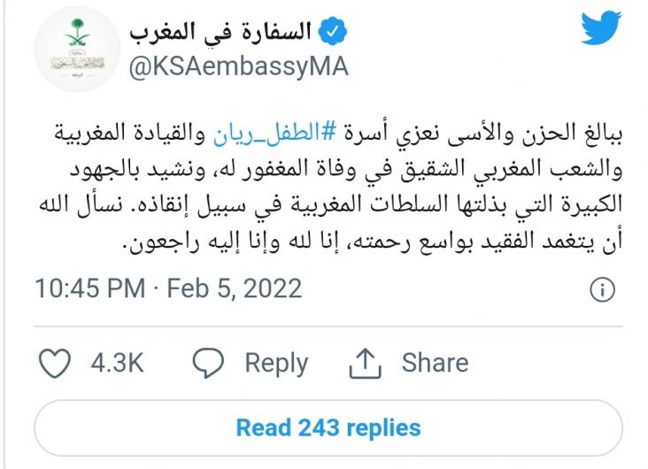Click the 4.3K likes count
The width and height of the screenshot is (648, 469).
[x=117, y=363]
